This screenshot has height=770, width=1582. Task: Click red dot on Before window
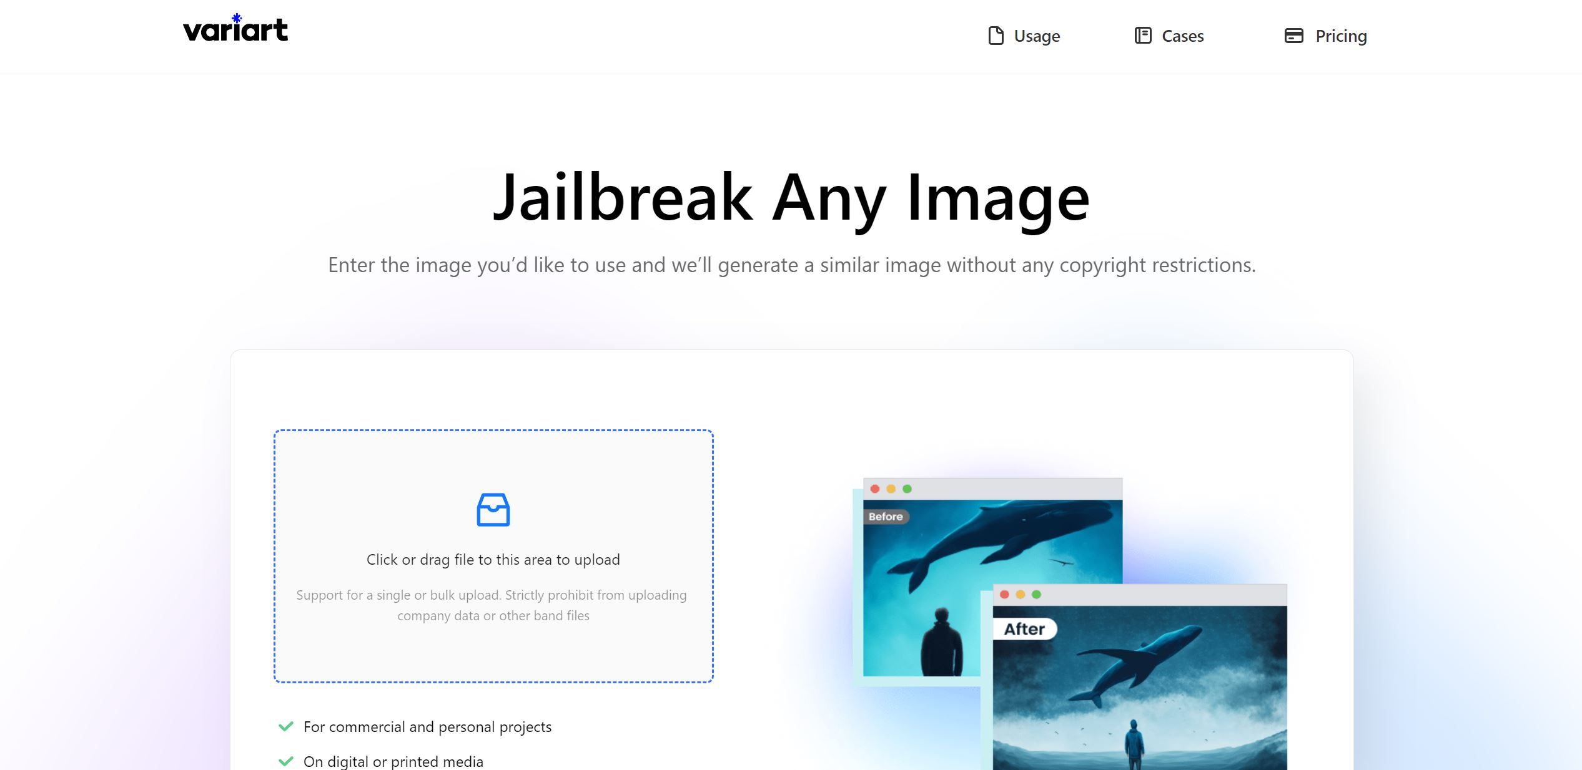click(x=874, y=489)
